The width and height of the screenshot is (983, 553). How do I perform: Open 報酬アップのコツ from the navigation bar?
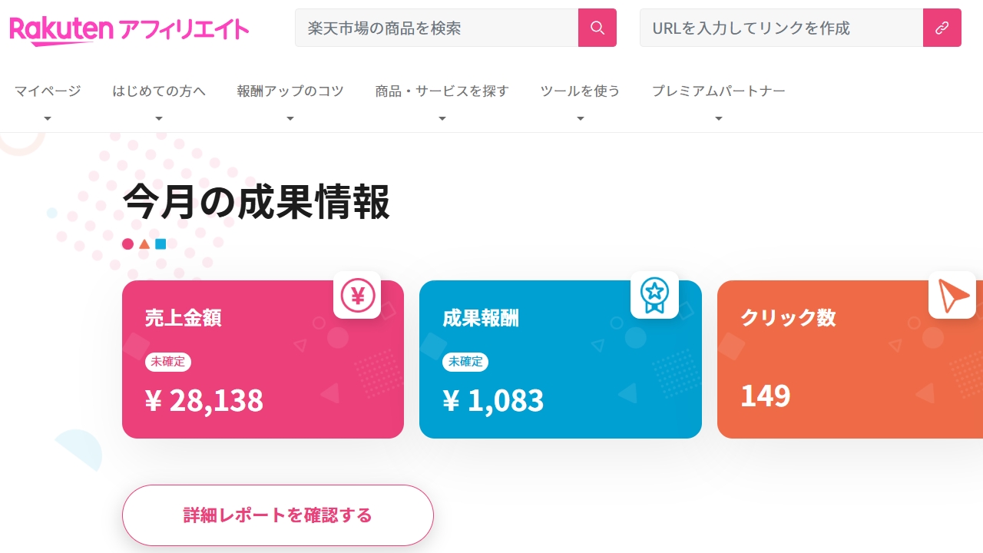point(290,91)
